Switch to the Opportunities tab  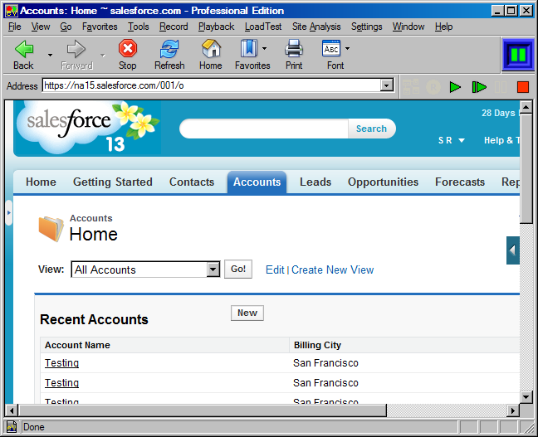pyautogui.click(x=383, y=182)
